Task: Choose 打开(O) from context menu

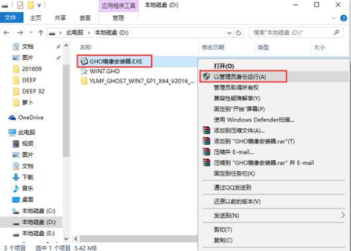Action: 224,66
